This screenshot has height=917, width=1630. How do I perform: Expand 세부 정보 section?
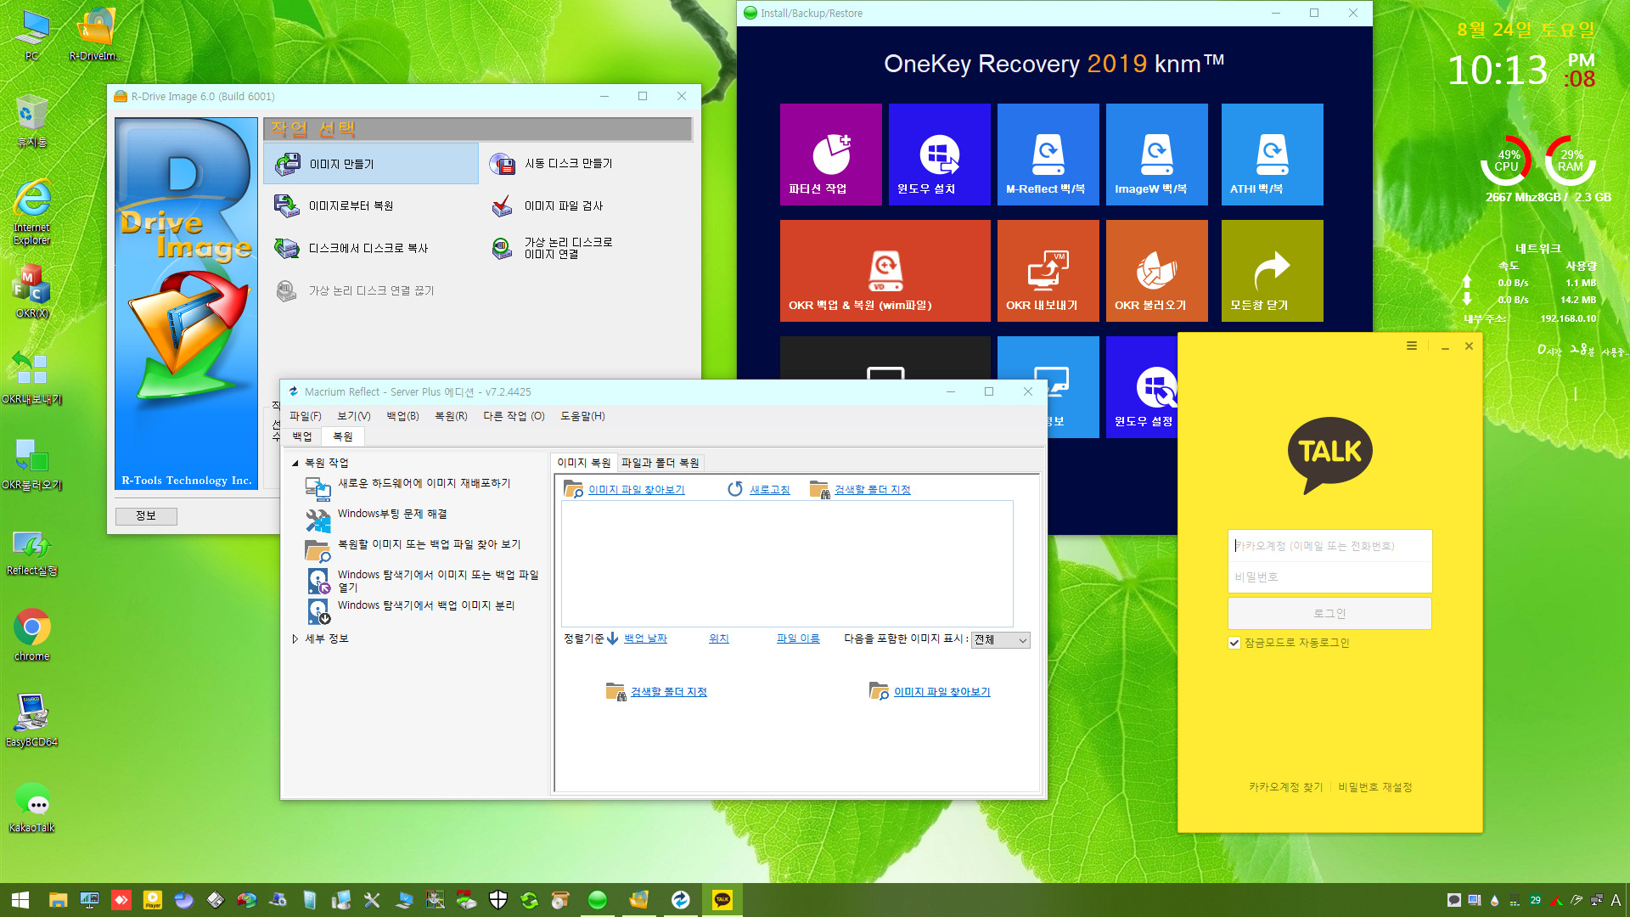pyautogui.click(x=295, y=639)
